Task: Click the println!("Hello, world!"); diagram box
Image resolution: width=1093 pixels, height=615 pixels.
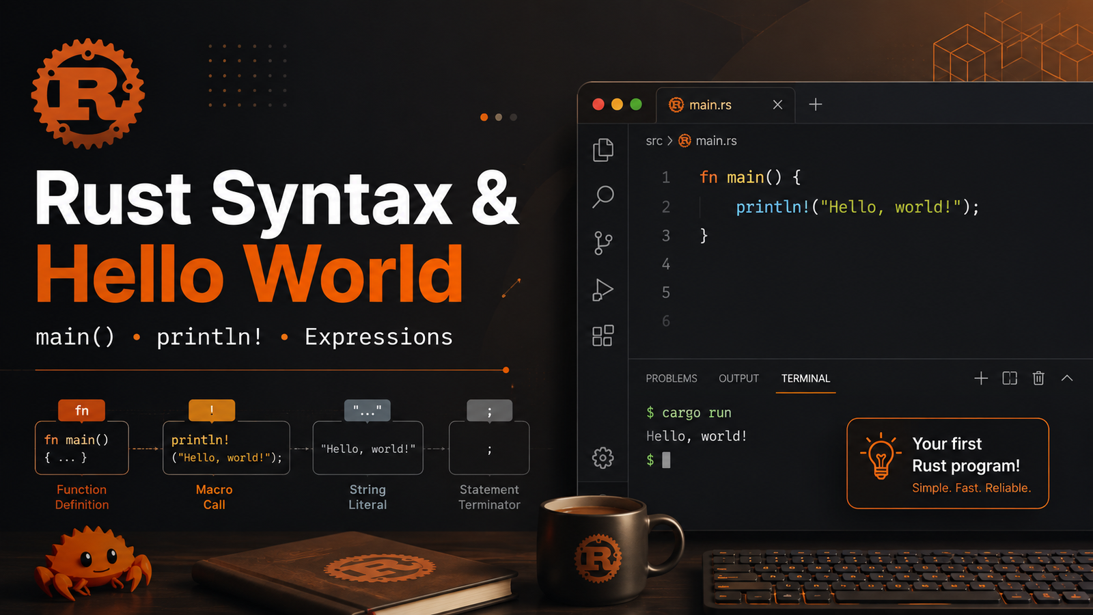Action: coord(226,448)
